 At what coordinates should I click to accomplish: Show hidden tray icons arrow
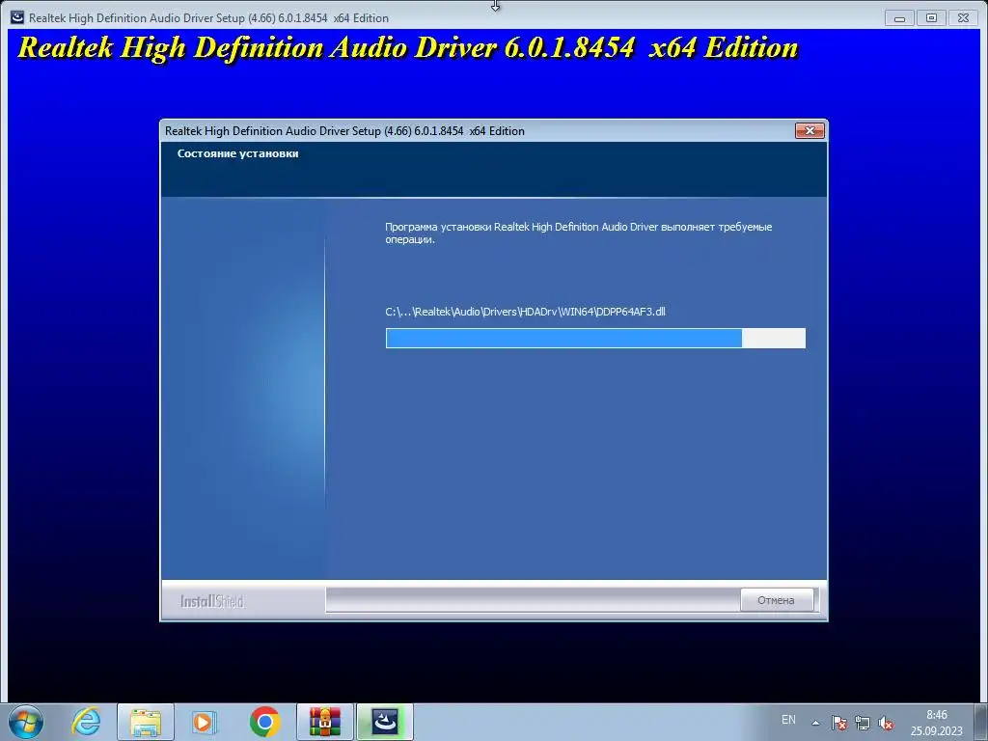815,723
